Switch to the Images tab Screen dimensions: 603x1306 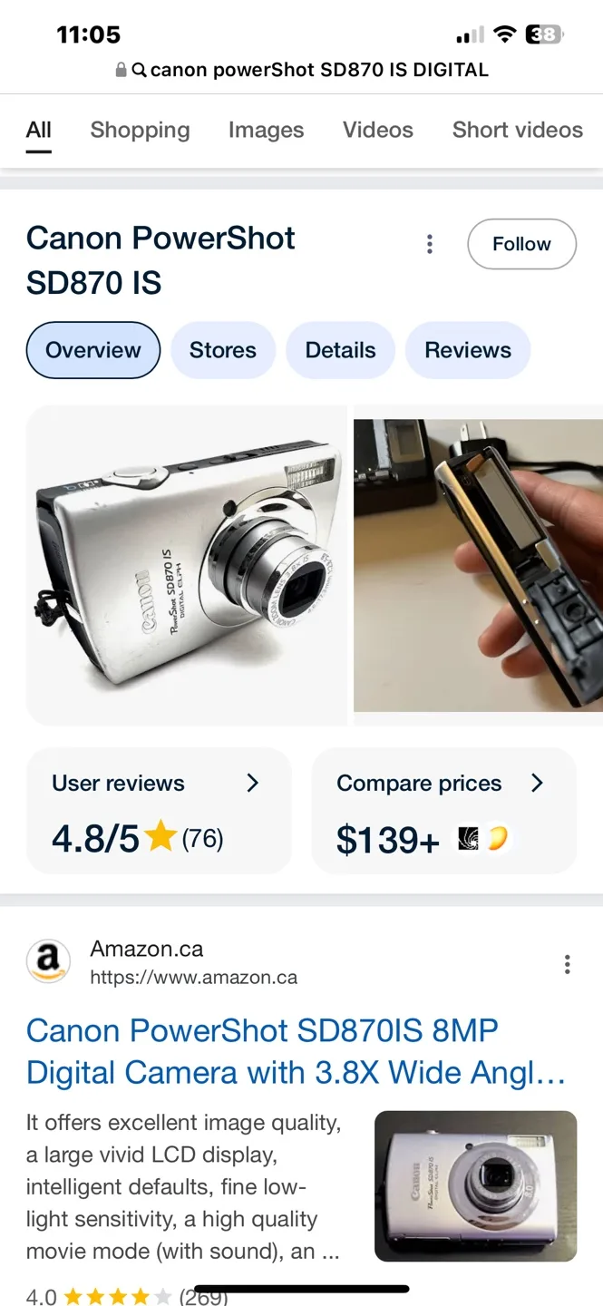266,130
